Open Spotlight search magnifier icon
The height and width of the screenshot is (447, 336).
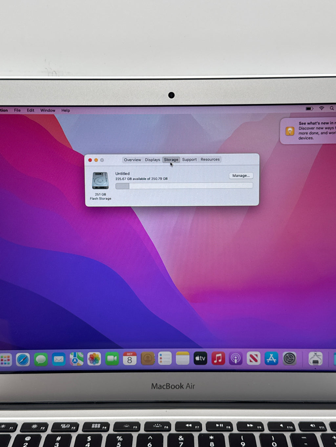point(332,108)
